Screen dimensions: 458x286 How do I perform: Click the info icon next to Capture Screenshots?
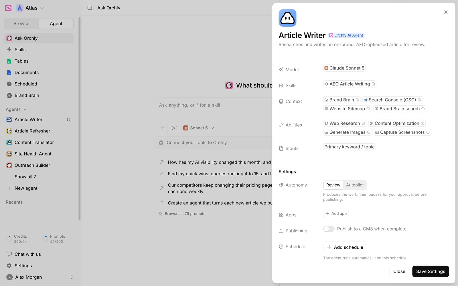[428, 132]
